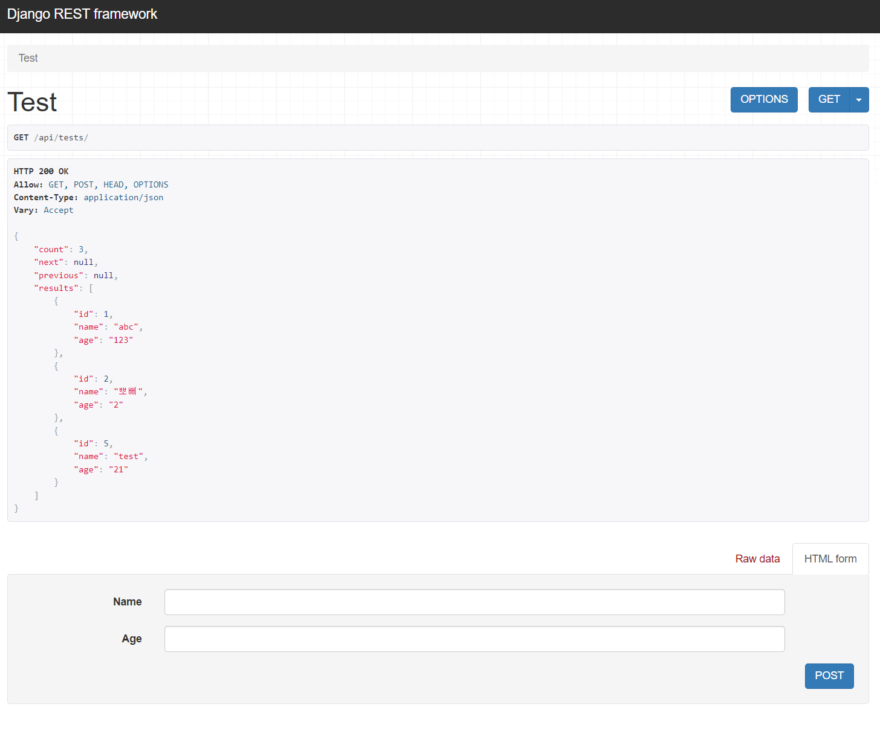The image size is (880, 730).
Task: Focus the Name input field
Action: click(x=475, y=602)
